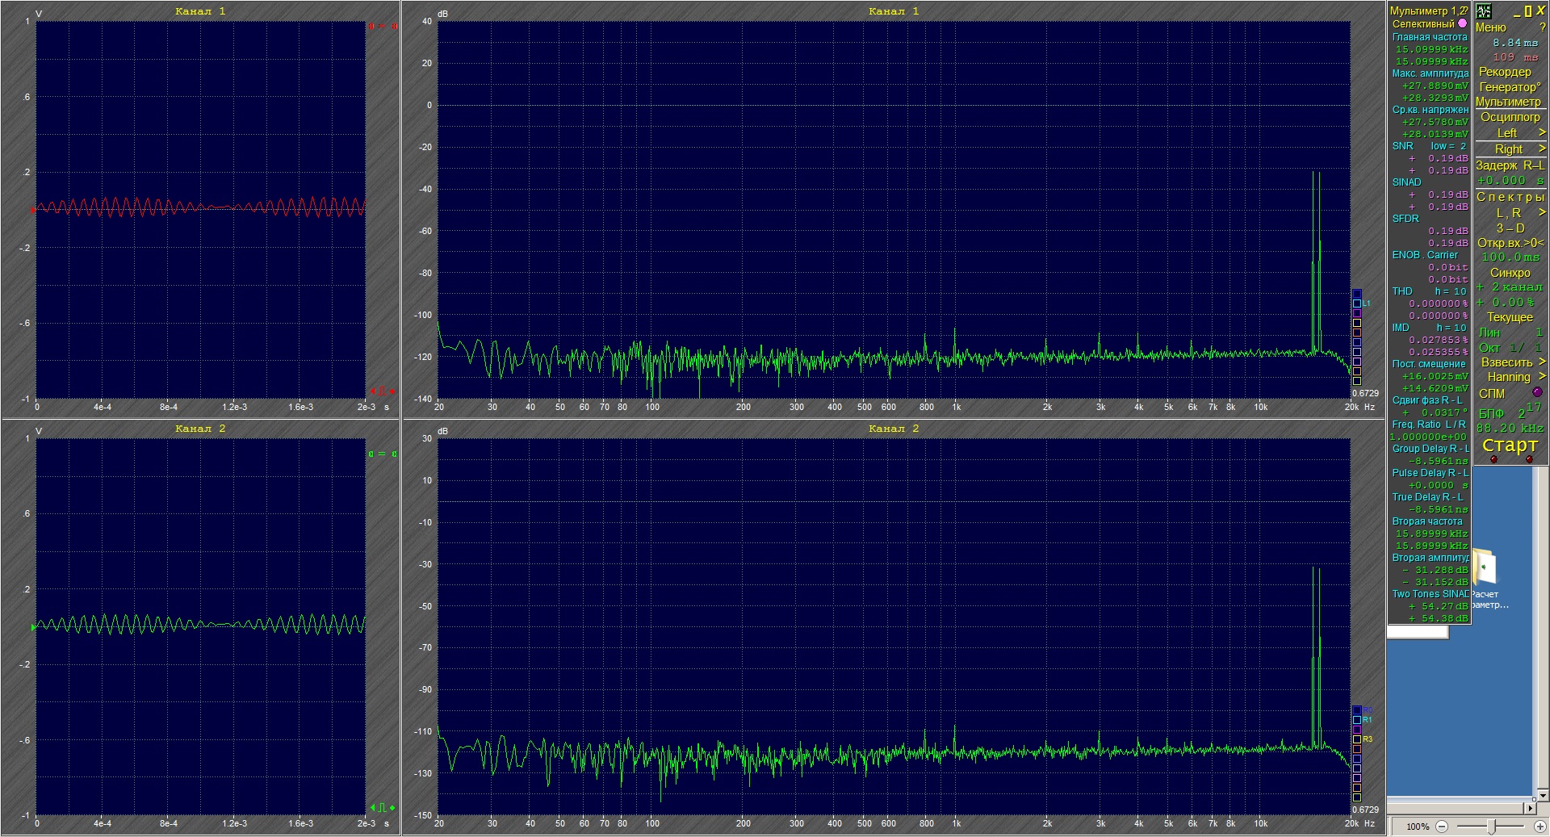Viewport: 1550px width, 837px height.
Task: Click the red zero-level arrow on Канал 1
Action: [33, 211]
